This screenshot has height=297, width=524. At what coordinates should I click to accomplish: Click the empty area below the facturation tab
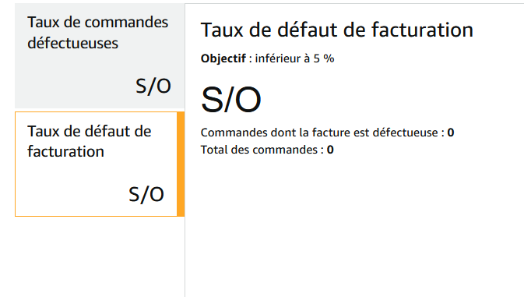click(x=100, y=256)
